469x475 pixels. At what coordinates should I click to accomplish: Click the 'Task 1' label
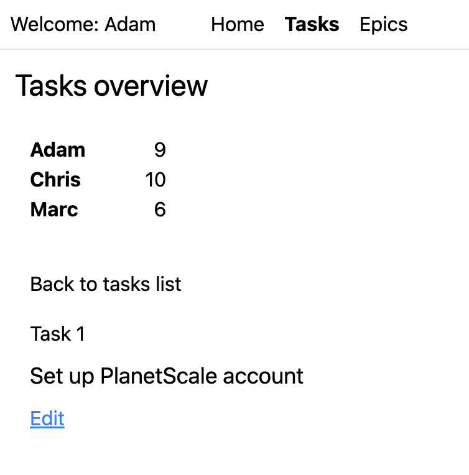click(x=57, y=334)
